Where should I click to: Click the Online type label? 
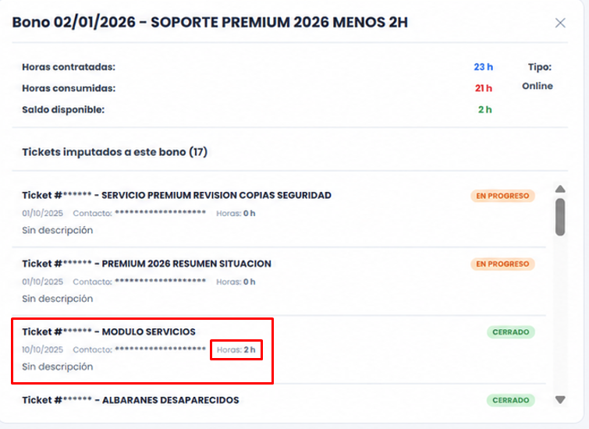[538, 86]
